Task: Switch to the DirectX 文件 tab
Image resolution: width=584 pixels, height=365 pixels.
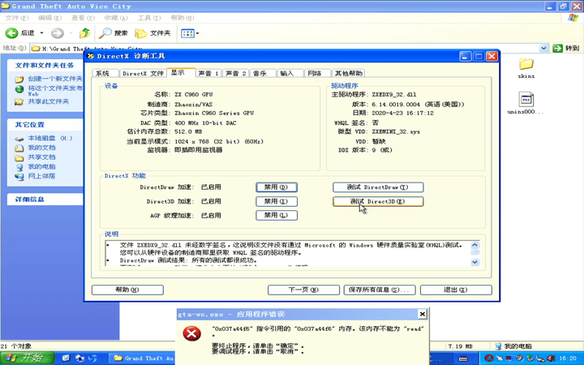Action: click(x=143, y=73)
